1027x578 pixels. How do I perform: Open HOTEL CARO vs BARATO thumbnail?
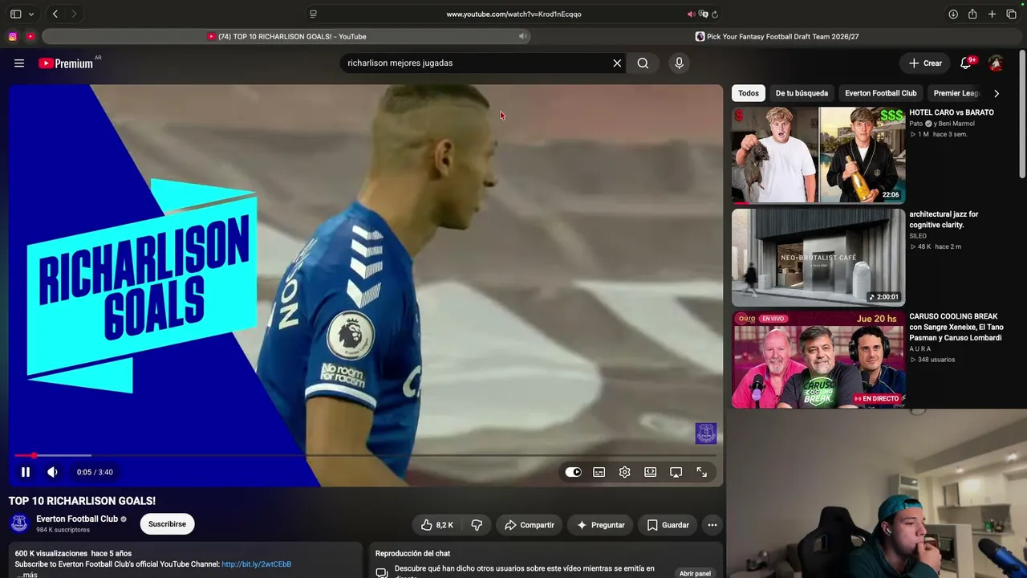(x=818, y=155)
